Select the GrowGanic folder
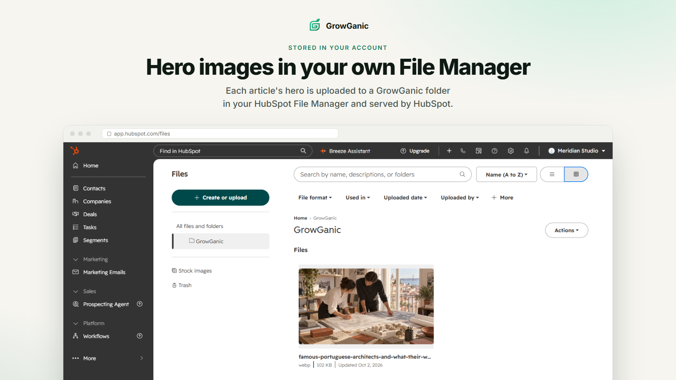This screenshot has height=380, width=676. (221, 242)
